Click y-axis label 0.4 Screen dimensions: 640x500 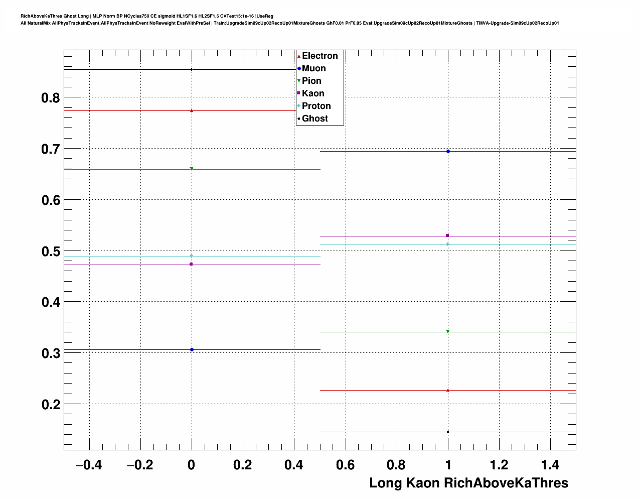pos(51,302)
